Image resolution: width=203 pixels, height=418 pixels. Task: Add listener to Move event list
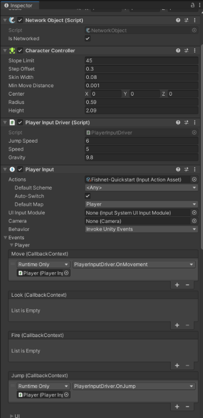tap(177, 285)
